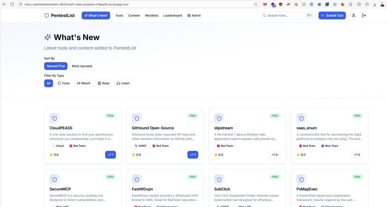Open the What's New? nav button

pos(96,15)
